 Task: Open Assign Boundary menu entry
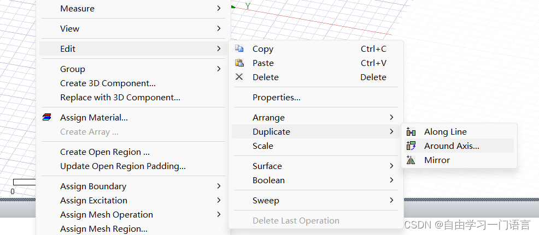(x=133, y=186)
